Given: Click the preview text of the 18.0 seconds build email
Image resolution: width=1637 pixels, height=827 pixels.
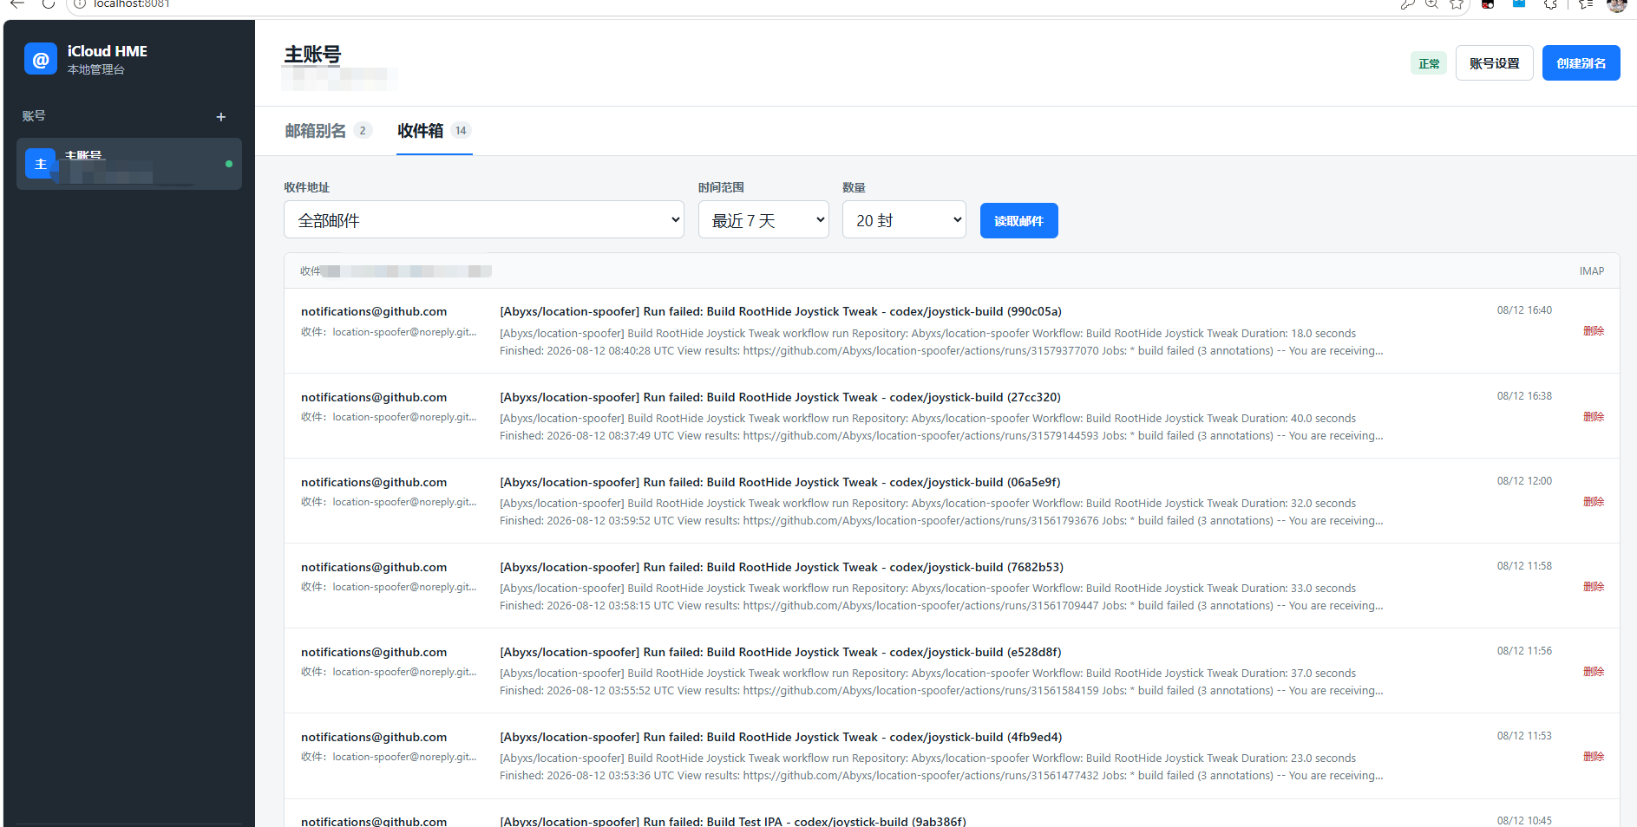Looking at the screenshot, I should click(941, 342).
